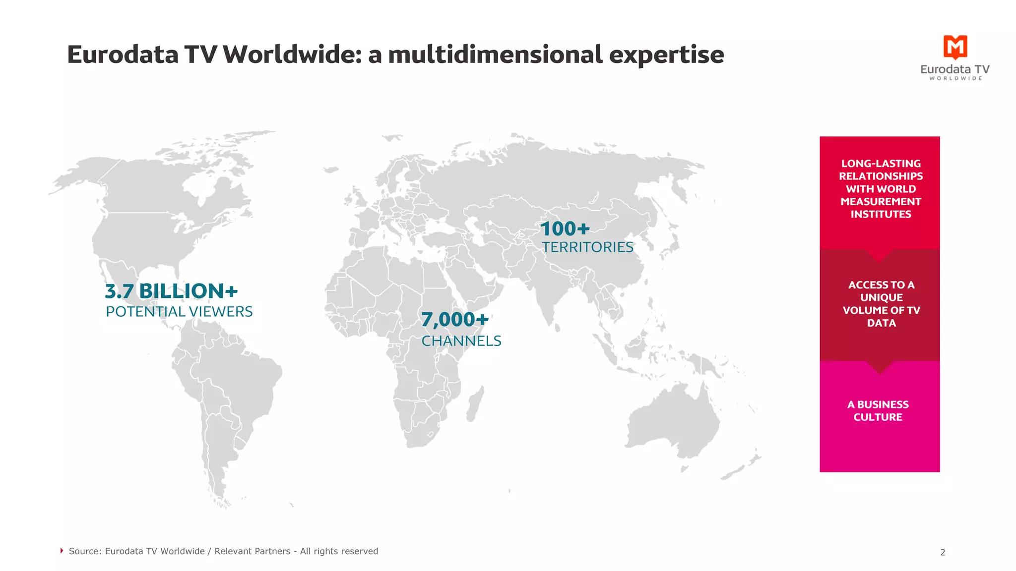Click the 7,000+ statistic number
The image size is (1016, 571).
455,320
